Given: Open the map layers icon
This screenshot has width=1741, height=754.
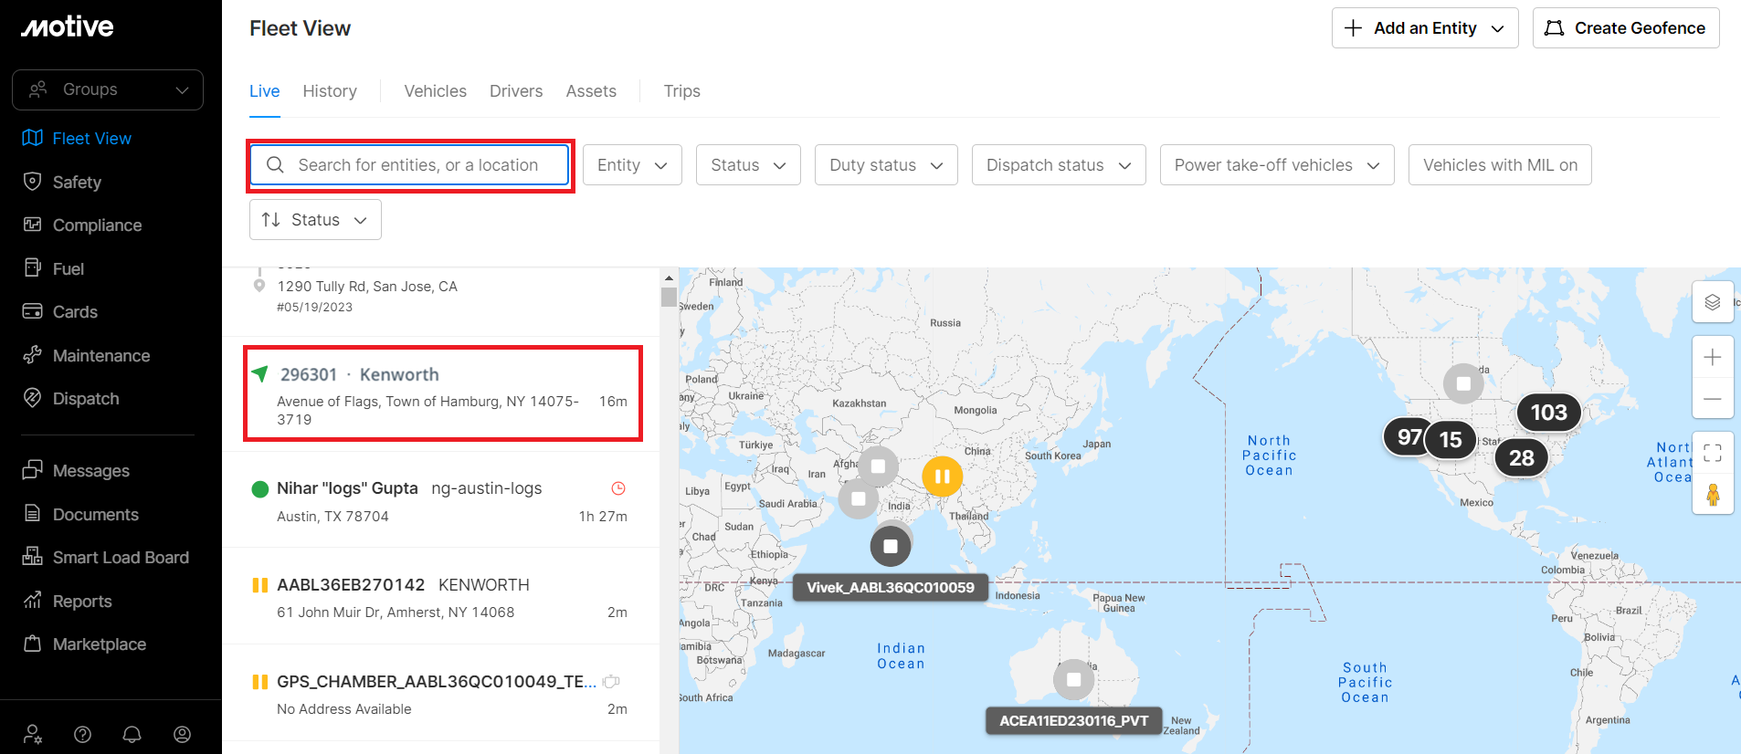Looking at the screenshot, I should click(1712, 302).
